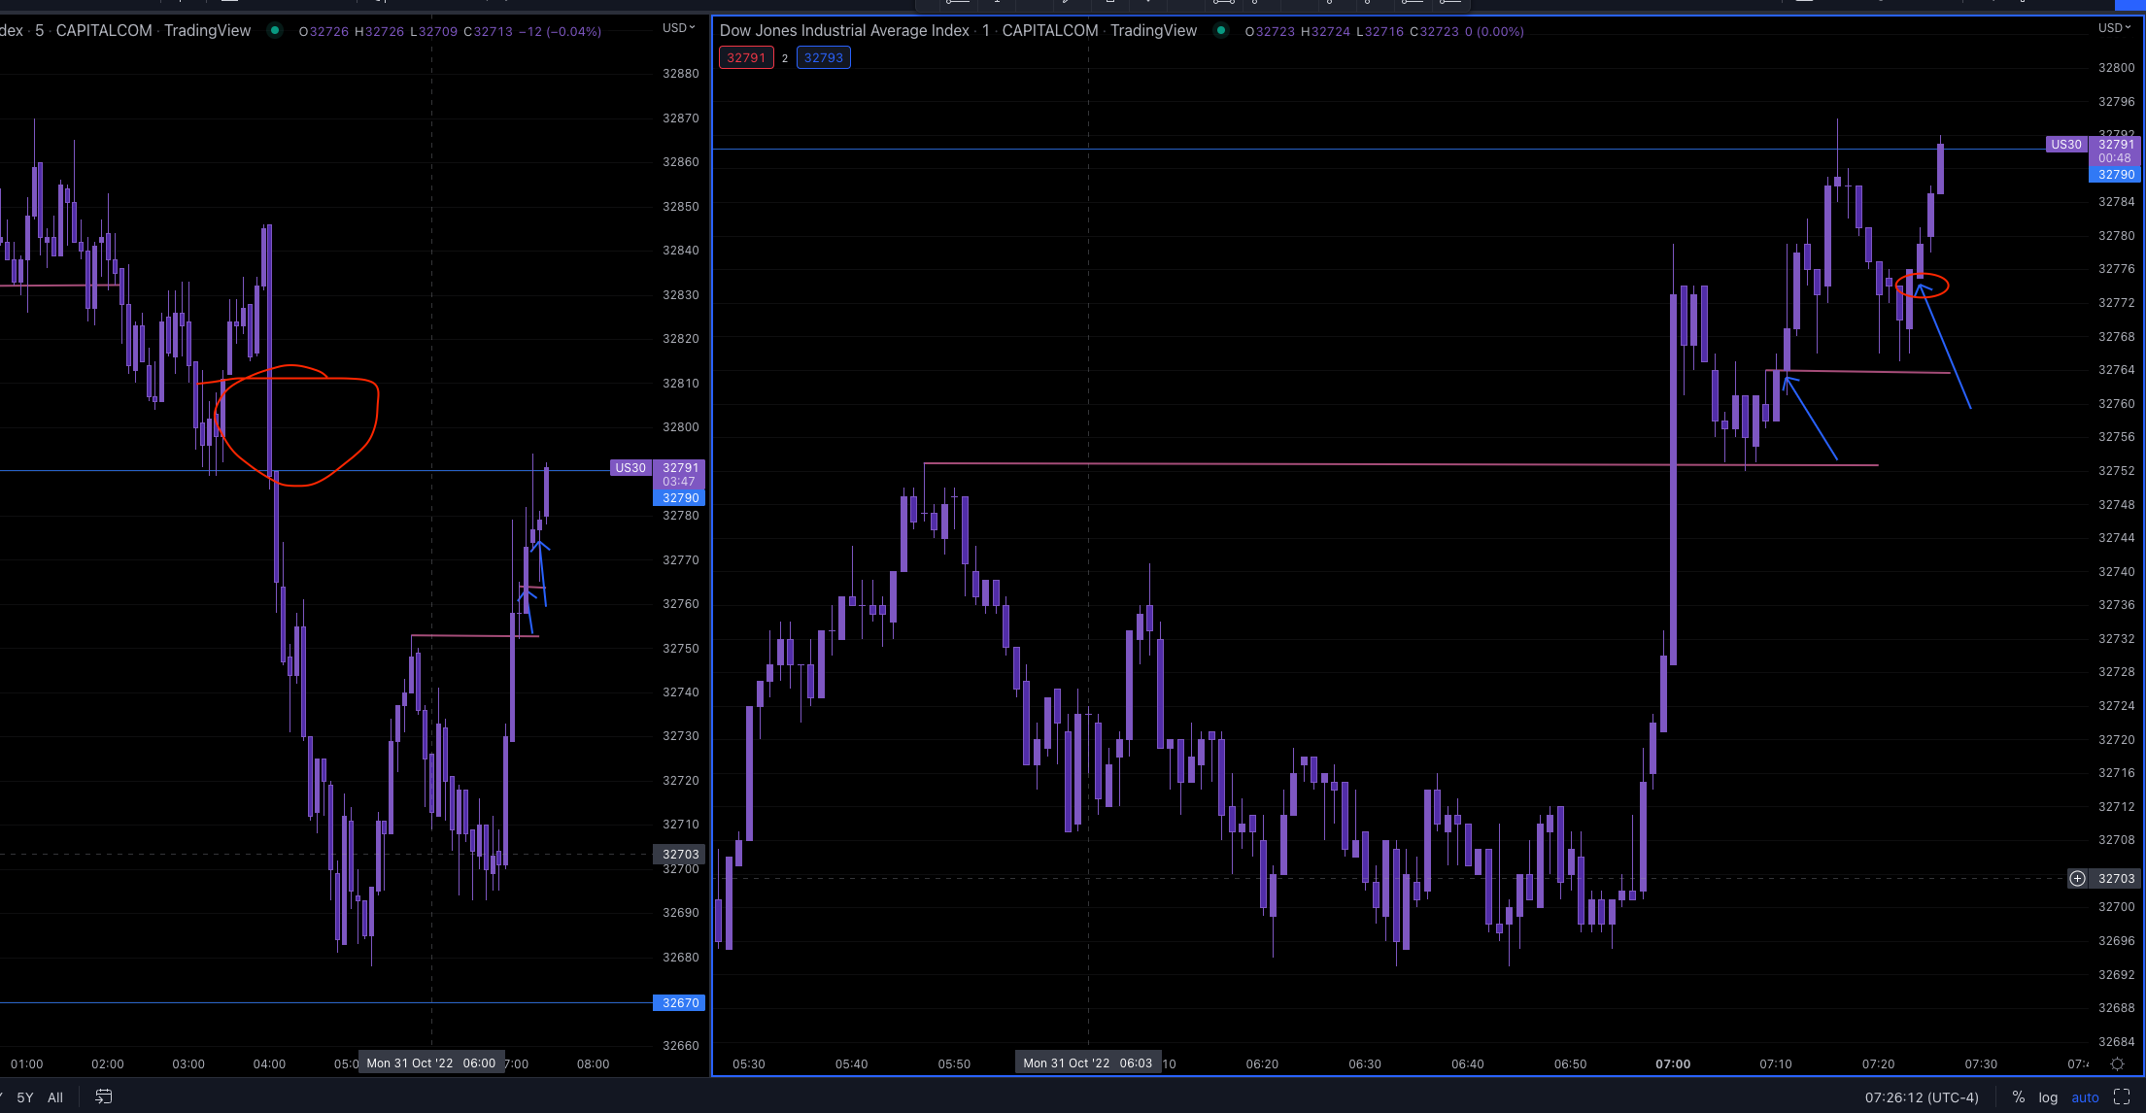Click the fullscreen icon in the bottom-right corner
Viewport: 2146px width, 1113px height.
click(2121, 1097)
